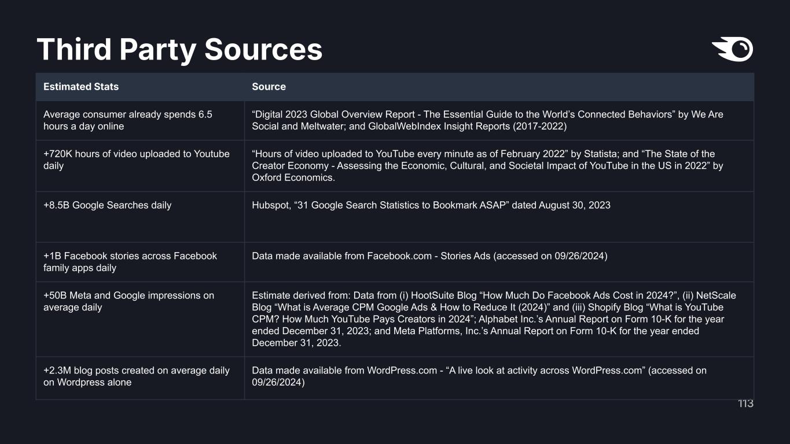790x444 pixels.
Task: Select the '+720K hours of video' stat cell
Action: click(x=140, y=165)
